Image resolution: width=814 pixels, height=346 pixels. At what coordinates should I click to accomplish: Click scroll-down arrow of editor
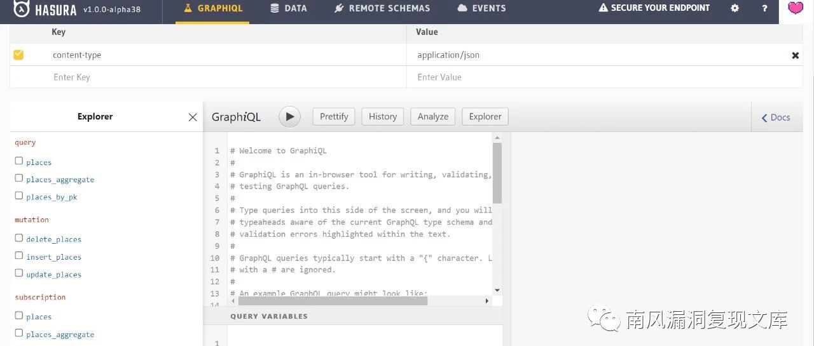[497, 291]
